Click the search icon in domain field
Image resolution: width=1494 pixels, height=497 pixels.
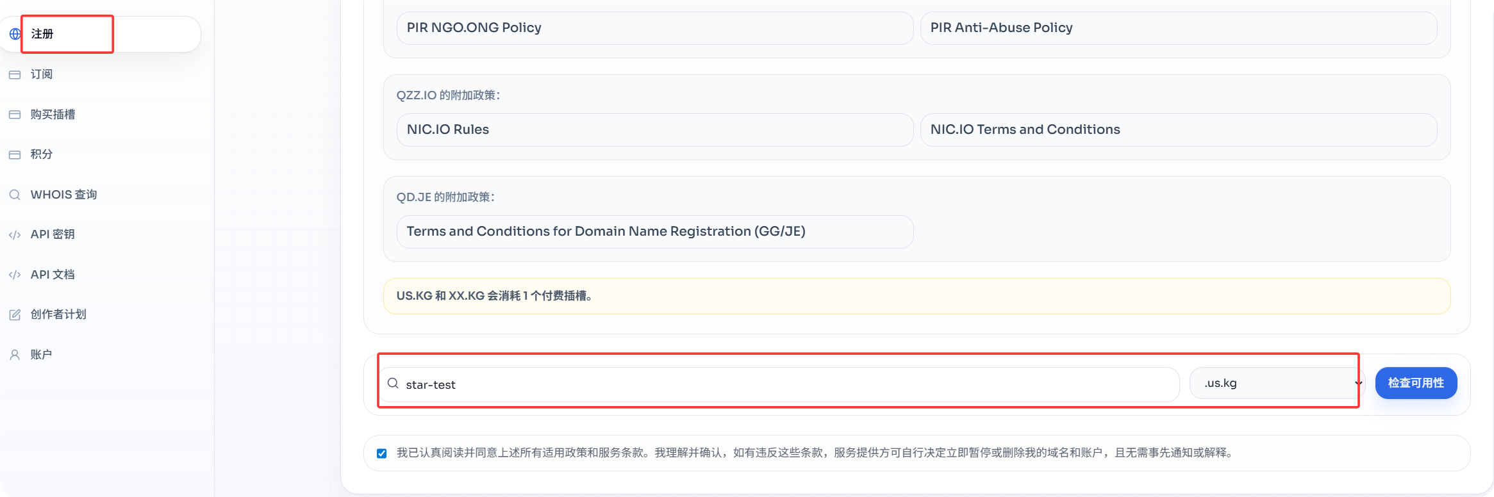(x=393, y=383)
